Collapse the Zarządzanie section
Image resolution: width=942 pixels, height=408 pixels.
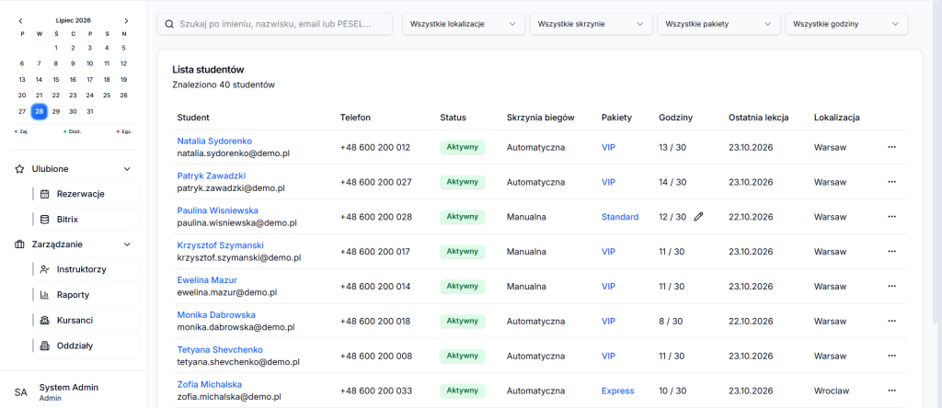[127, 244]
